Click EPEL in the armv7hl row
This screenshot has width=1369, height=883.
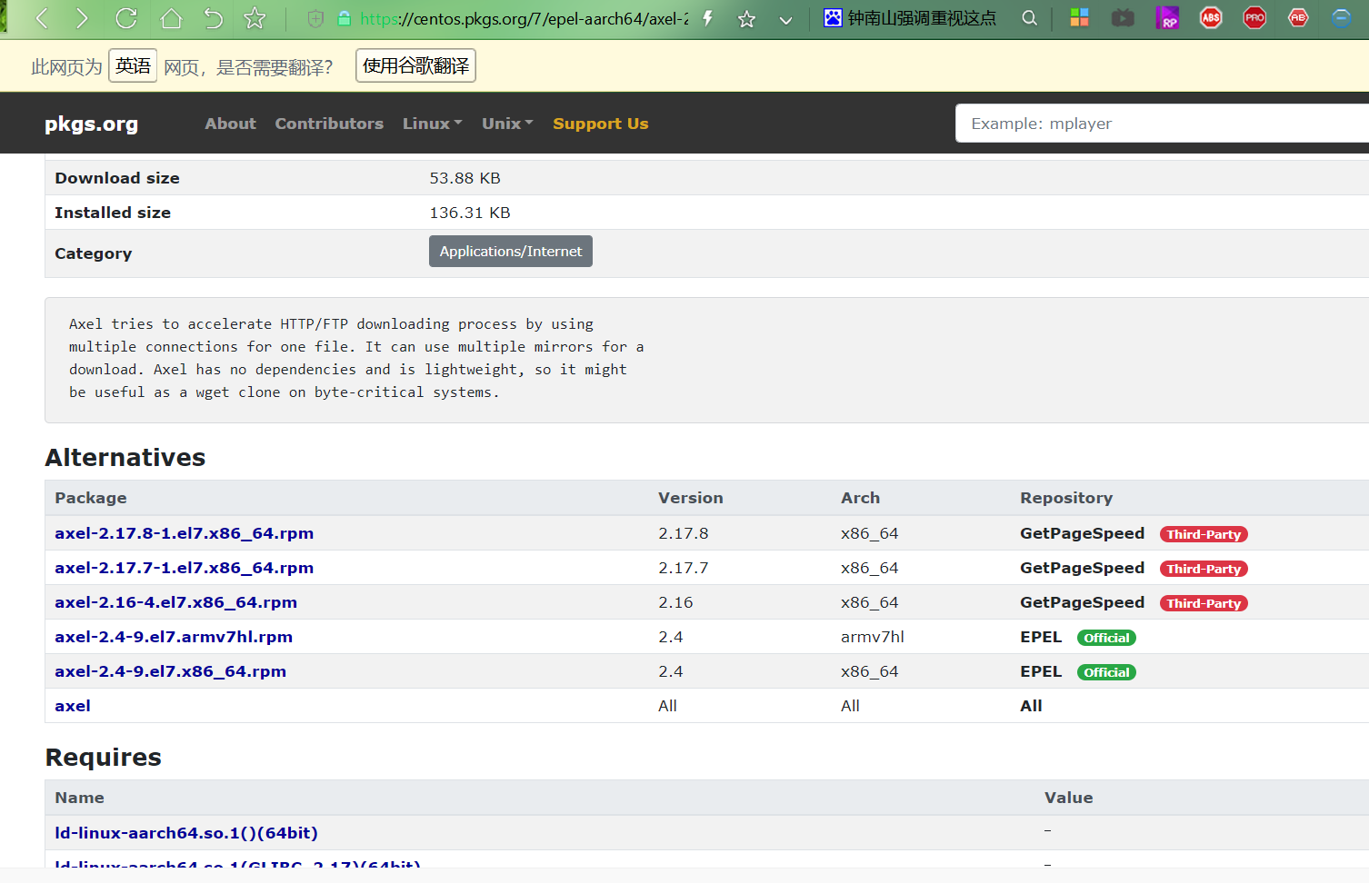point(1041,637)
